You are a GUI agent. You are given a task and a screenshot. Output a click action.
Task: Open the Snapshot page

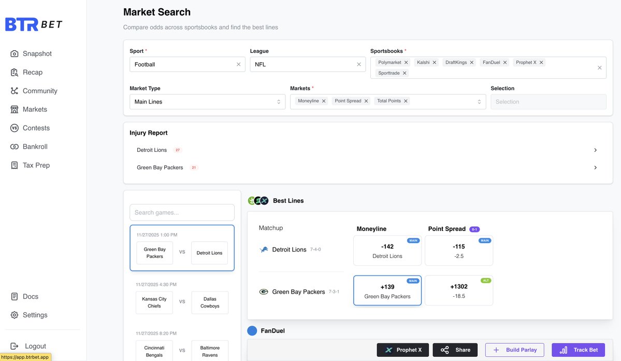(37, 53)
